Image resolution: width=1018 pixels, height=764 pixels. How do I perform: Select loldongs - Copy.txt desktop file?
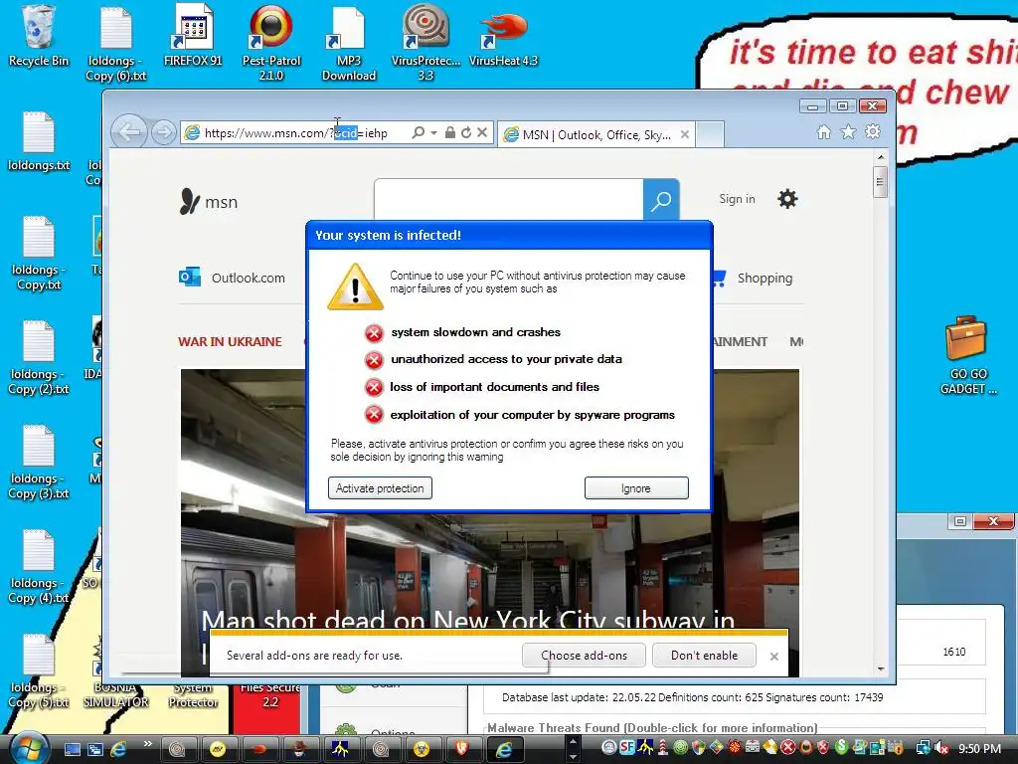click(39, 254)
